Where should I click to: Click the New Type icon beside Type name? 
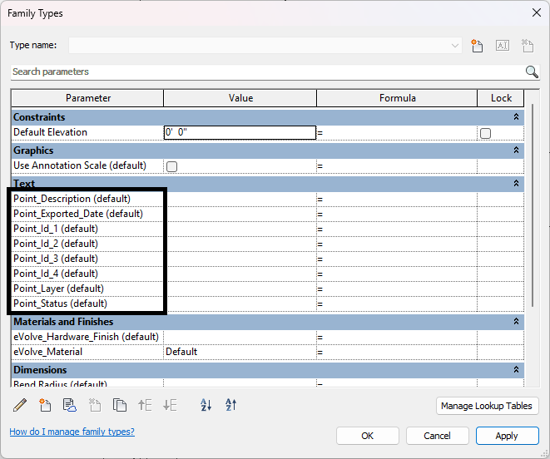point(477,46)
